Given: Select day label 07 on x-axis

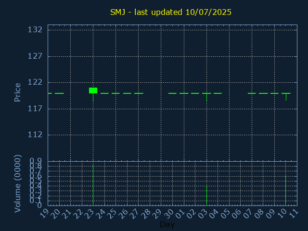Looking at the screenshot, I should (x=249, y=213).
